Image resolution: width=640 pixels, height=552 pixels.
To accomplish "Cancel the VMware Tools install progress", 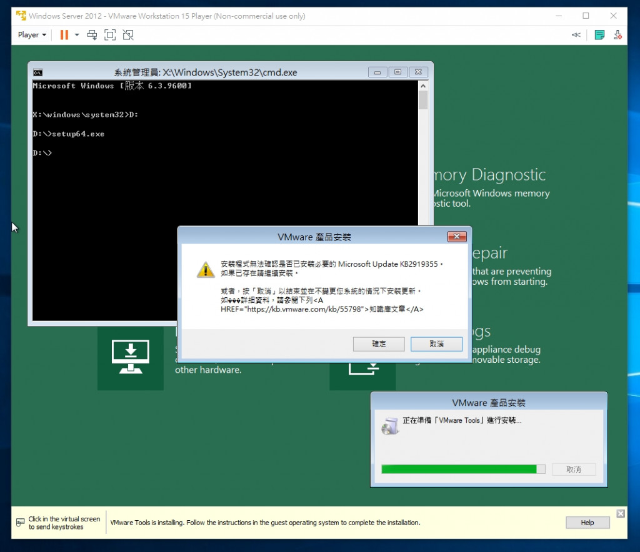I will [574, 469].
